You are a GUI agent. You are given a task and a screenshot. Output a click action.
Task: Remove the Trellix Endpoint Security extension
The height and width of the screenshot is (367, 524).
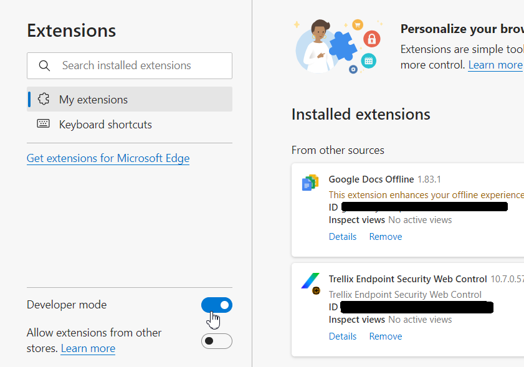(386, 336)
